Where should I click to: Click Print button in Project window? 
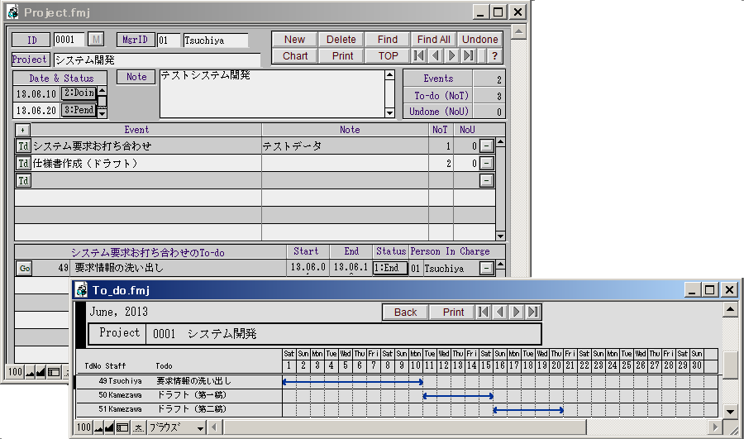point(342,56)
